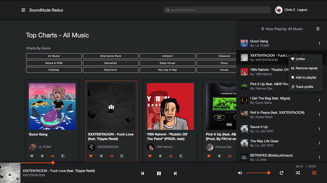Screen dimensions: 327x183
Task: Open the hamburger menu next to SoundNode Redux
Action: 23,10
